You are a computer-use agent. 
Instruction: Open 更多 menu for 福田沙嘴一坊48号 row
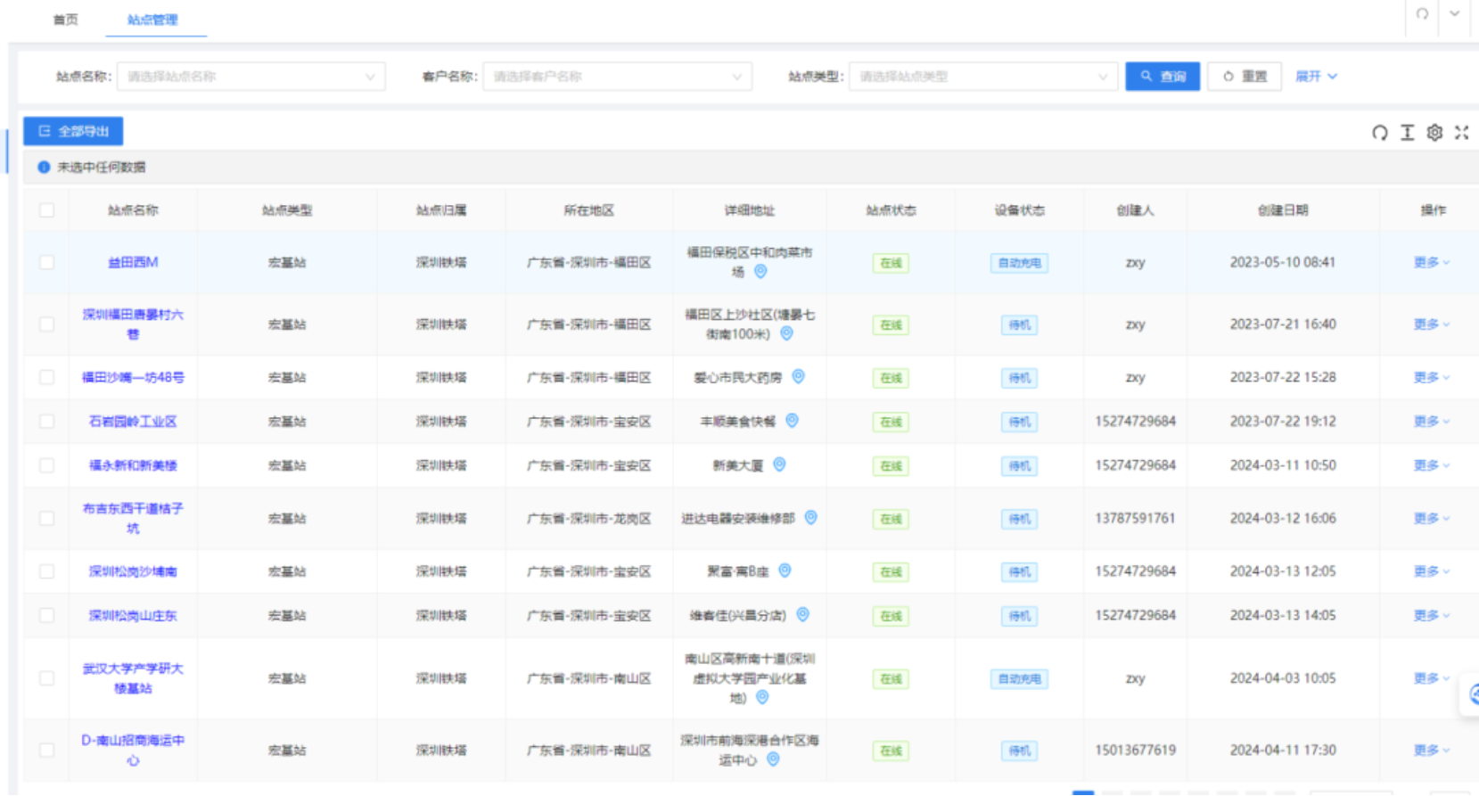[1432, 377]
